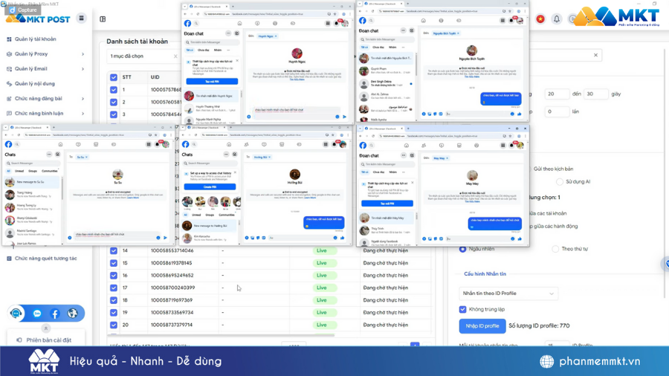
Task: Expand the 'Chức năng đăng bài' menu
Action: point(45,99)
